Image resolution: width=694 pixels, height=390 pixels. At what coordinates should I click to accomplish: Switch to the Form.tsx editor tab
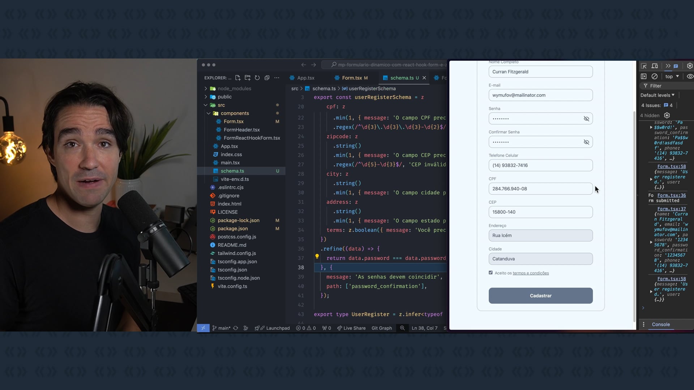[352, 78]
